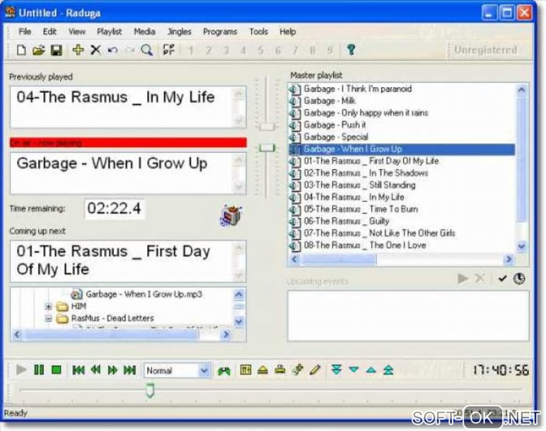Select 'Garbage - Push it' track
The image size is (546, 431).
coord(335,125)
